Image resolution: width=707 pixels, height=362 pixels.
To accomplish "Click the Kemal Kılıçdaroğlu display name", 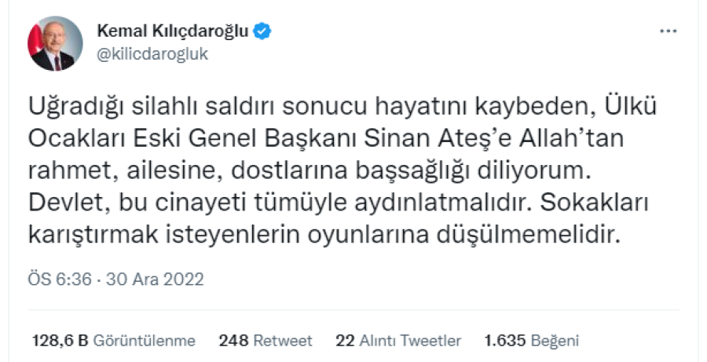I will pos(172,31).
